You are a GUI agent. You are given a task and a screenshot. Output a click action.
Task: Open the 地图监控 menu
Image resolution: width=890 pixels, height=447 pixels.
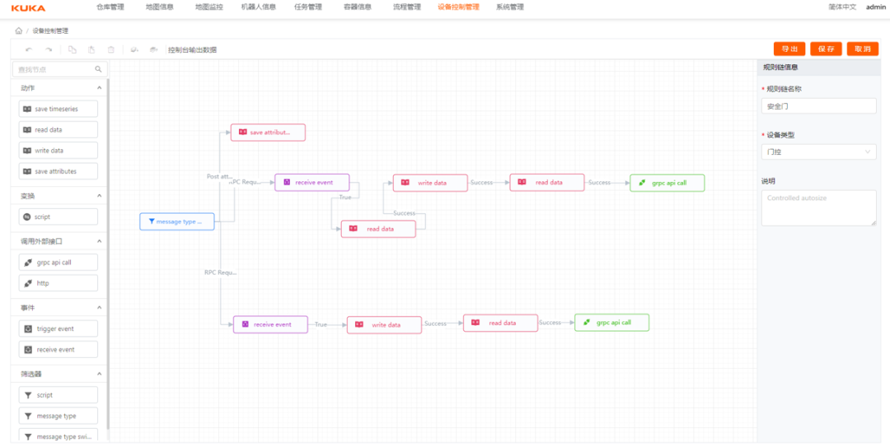(208, 7)
